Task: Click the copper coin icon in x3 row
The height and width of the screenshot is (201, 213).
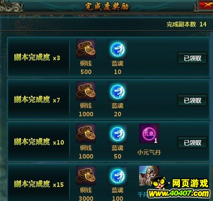Action: (86, 49)
